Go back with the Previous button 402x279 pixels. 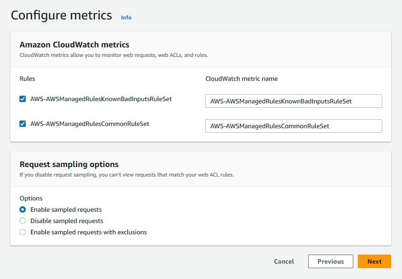[x=330, y=261]
